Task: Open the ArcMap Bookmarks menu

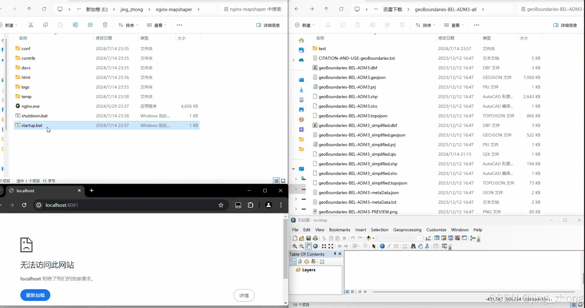Action: pyautogui.click(x=340, y=230)
